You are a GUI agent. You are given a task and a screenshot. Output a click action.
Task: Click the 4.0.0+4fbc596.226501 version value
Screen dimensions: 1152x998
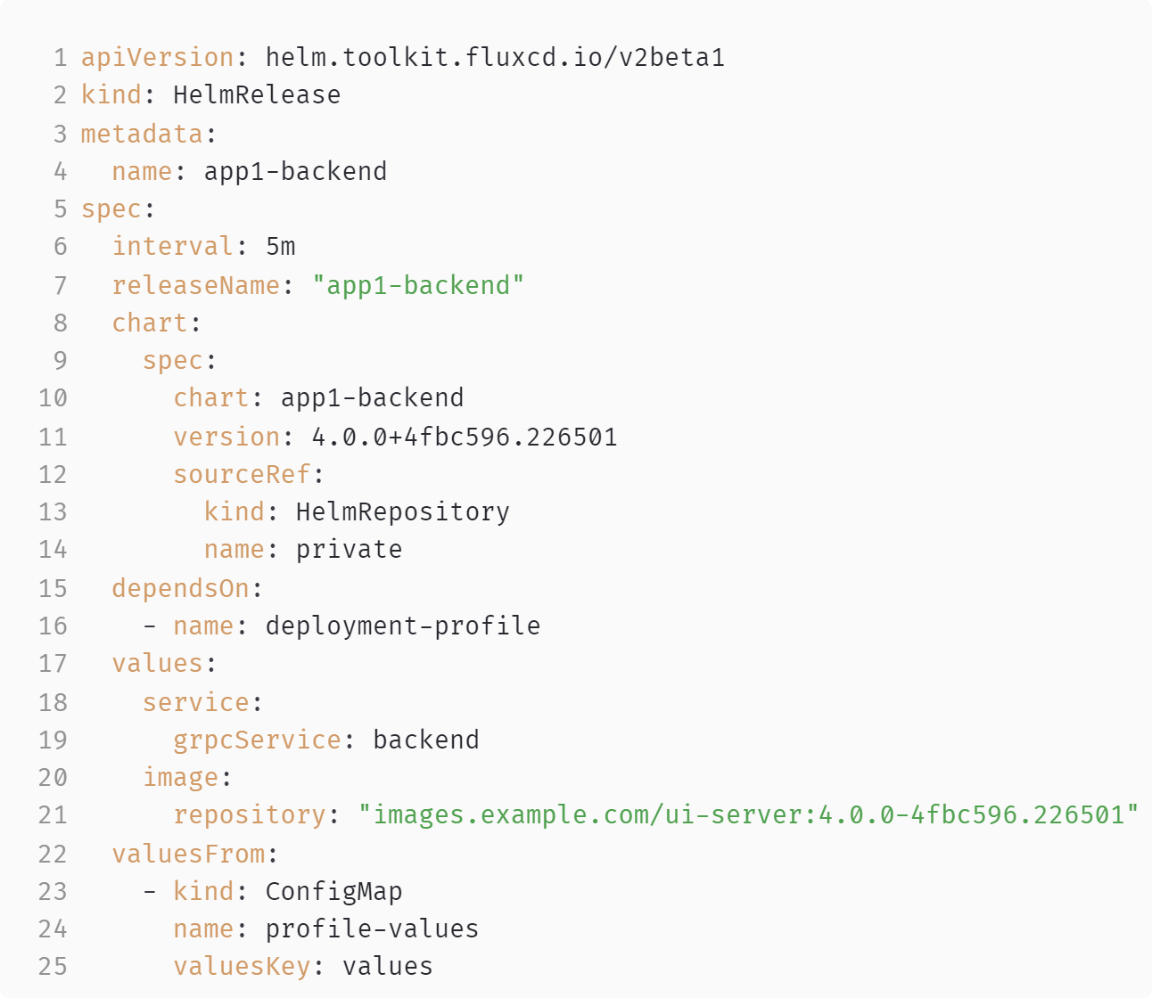click(x=464, y=437)
